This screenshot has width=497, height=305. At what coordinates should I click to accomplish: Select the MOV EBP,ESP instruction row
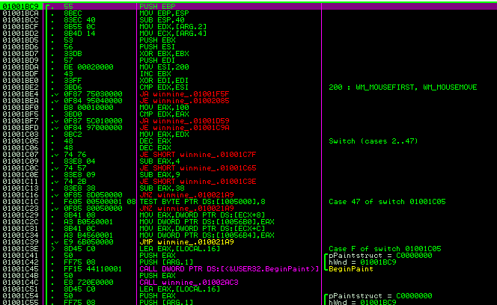click(x=164, y=13)
